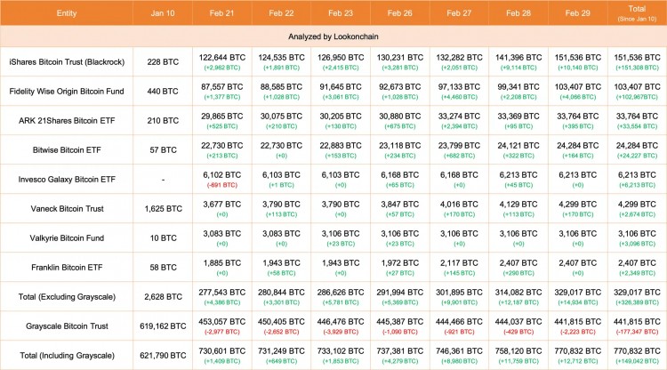The width and height of the screenshot is (667, 370).
Task: Select the Total (Since Jan 10) header
Action: click(x=638, y=13)
